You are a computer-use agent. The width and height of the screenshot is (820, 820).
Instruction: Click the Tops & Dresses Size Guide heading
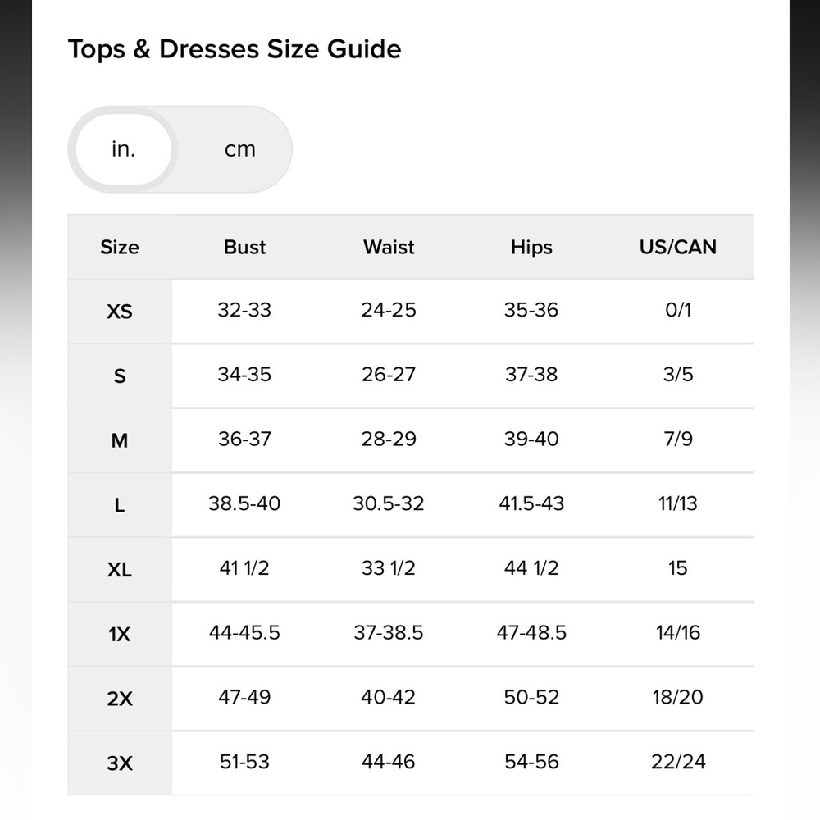click(x=235, y=50)
